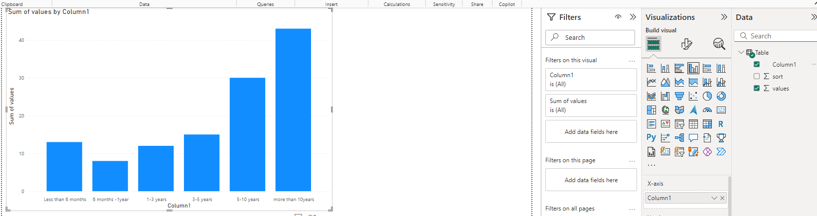Select the Table visual
The width and height of the screenshot is (817, 216).
(x=693, y=124)
